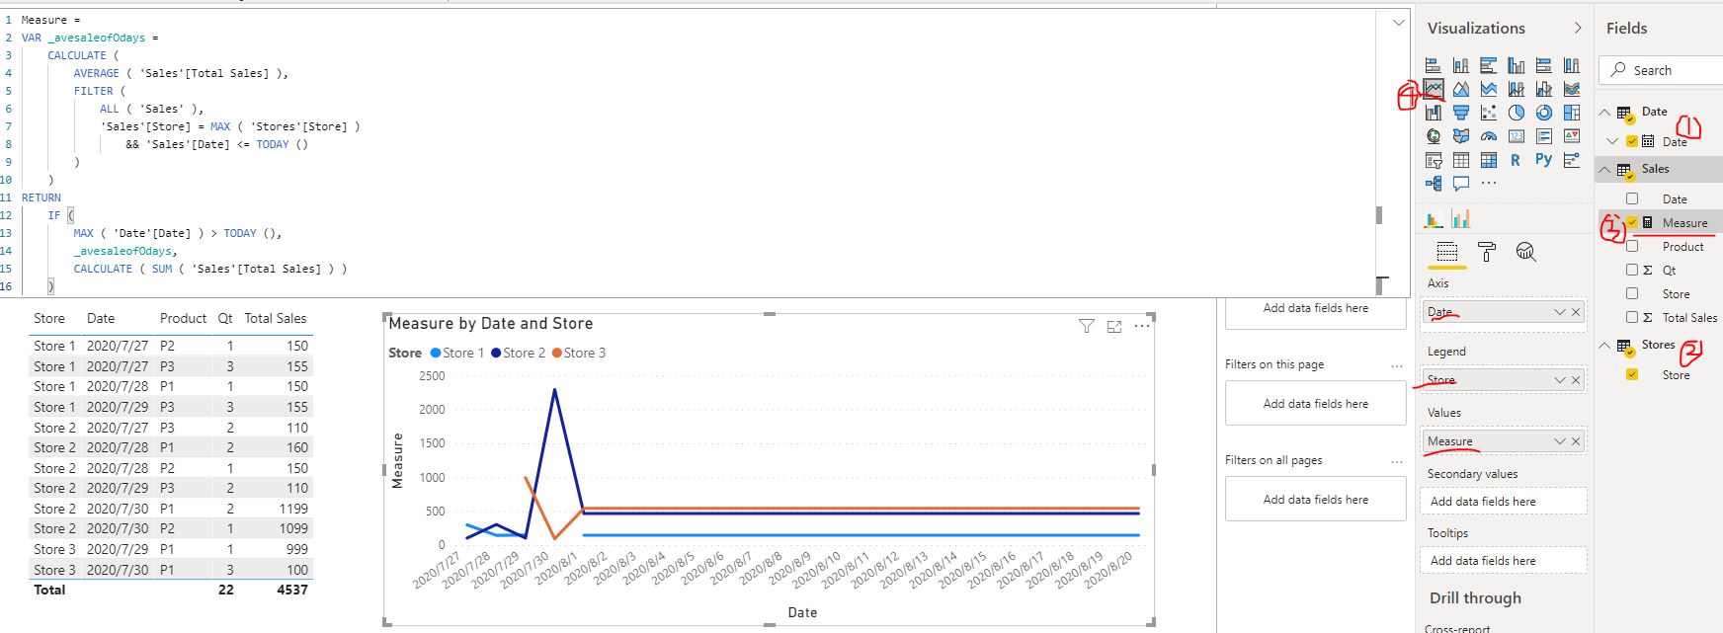
Task: Collapse the Visualizations pane arrow
Action: tap(1578, 28)
